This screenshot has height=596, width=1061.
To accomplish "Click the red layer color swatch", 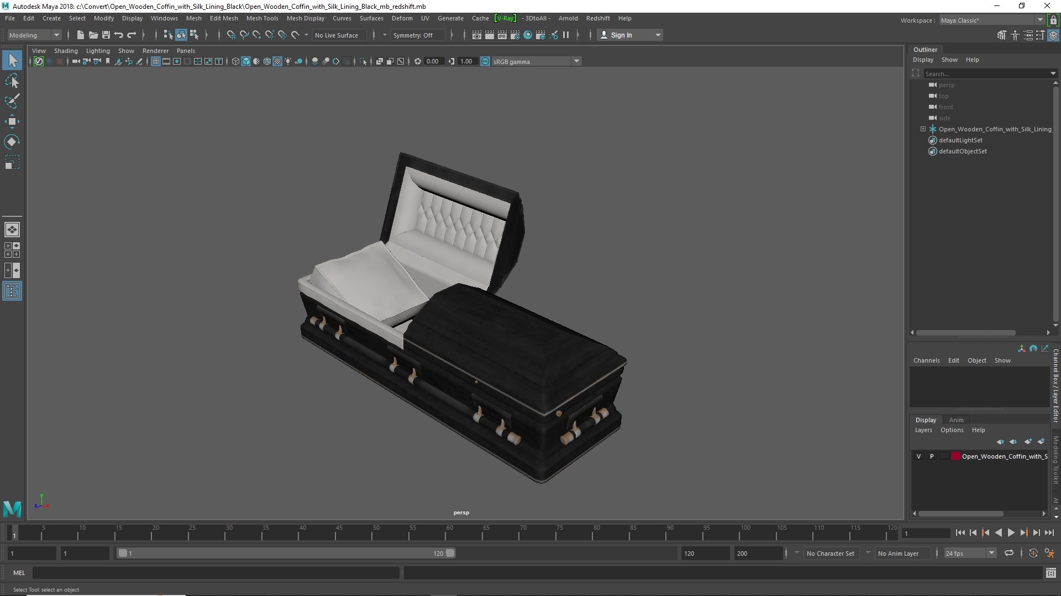I will click(955, 456).
